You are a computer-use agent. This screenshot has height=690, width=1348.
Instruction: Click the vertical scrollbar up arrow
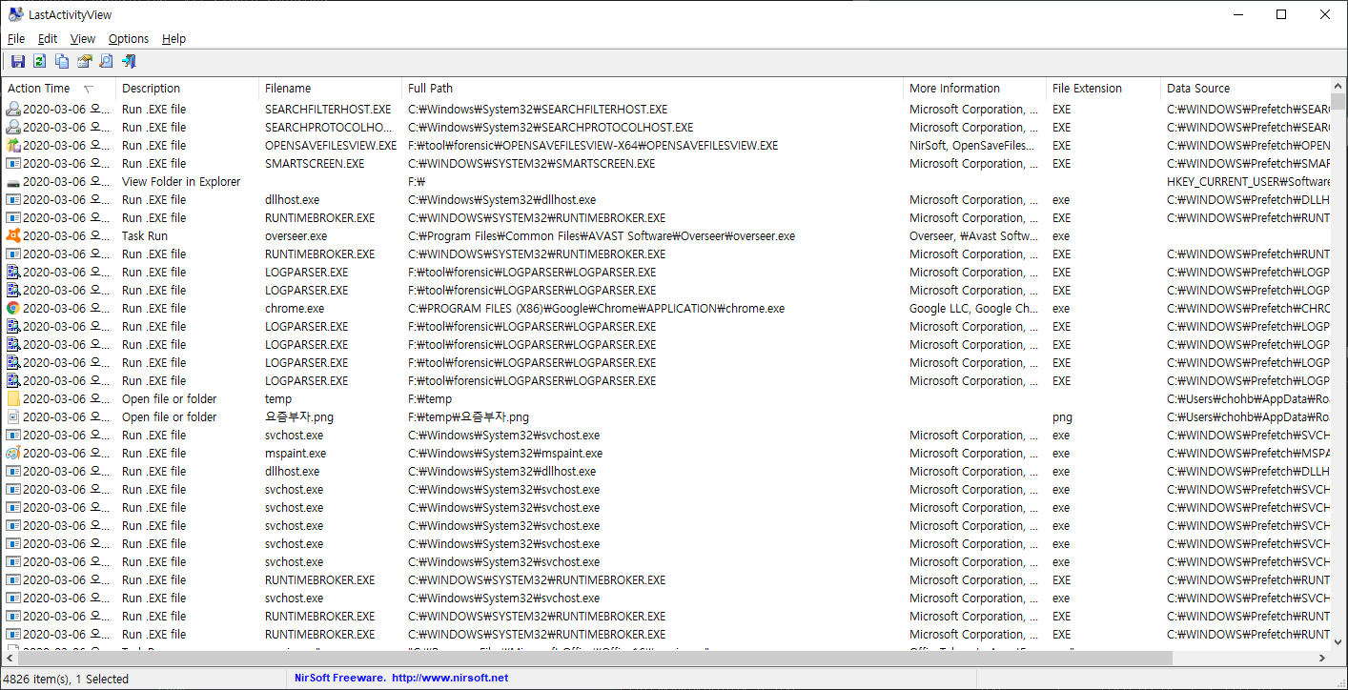(x=1338, y=88)
